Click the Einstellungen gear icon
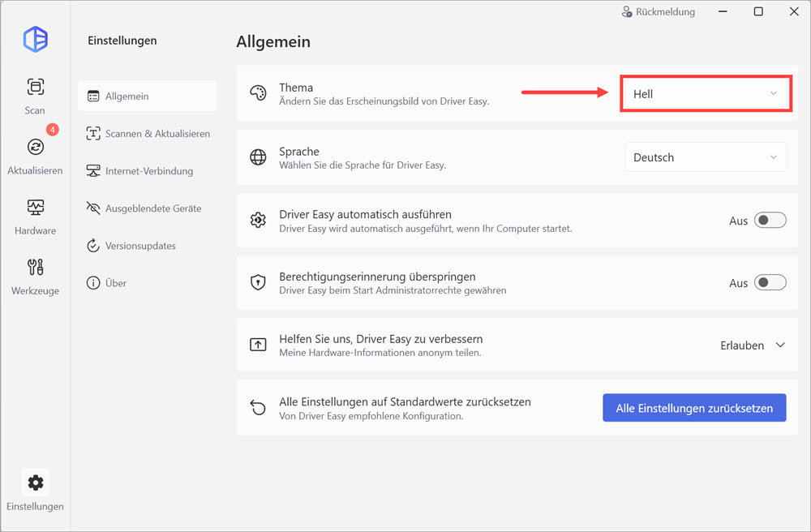This screenshot has width=811, height=532. pos(35,483)
